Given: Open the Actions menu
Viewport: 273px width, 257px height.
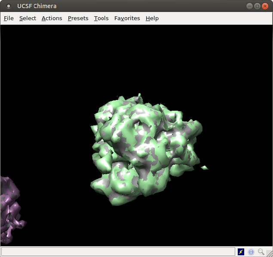Looking at the screenshot, I should coord(52,18).
